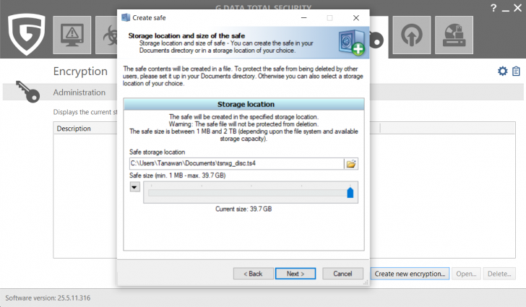The height and width of the screenshot is (307, 526).
Task: Click the 'Current size: 39.7 GB' text
Action: tap(243, 209)
